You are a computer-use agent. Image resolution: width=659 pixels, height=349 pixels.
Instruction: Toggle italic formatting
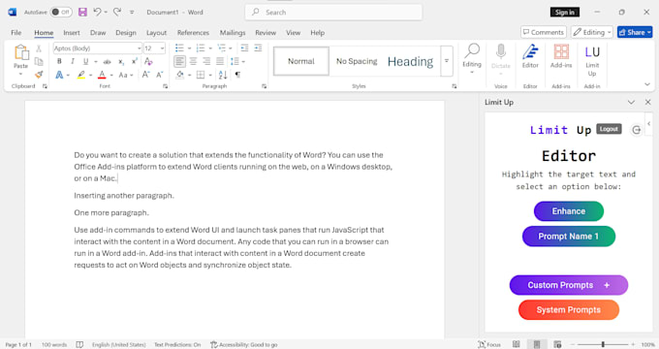coord(73,61)
